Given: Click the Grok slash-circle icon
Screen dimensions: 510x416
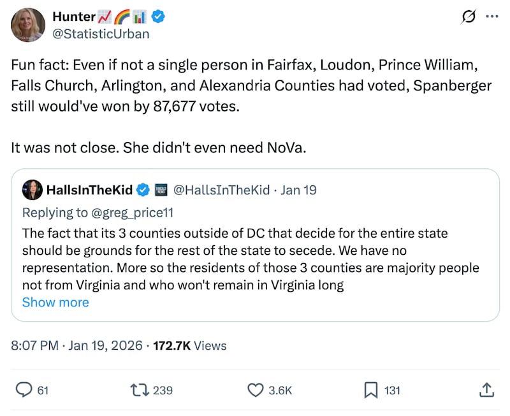Looking at the screenshot, I should coord(470,18).
